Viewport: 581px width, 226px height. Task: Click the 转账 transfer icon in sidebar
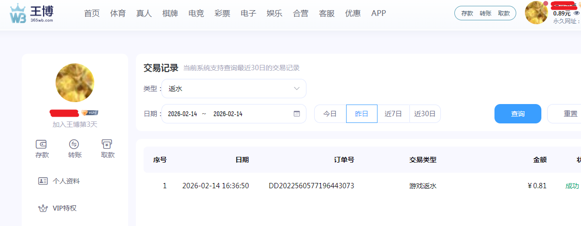coord(74,144)
